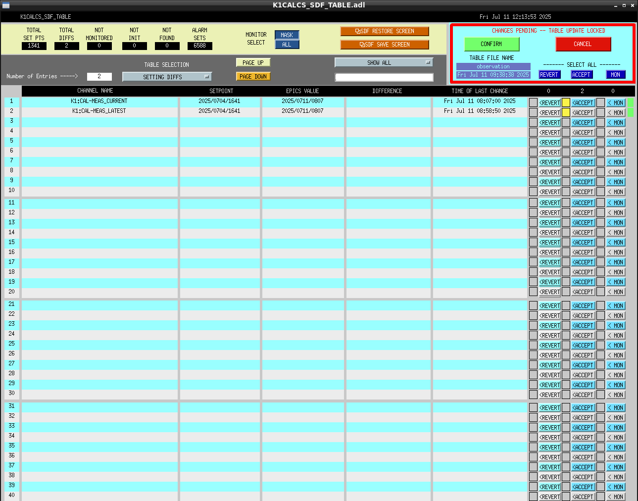Click the NOT FOUND value 0
Image resolution: width=638 pixels, height=501 pixels.
tap(167, 46)
